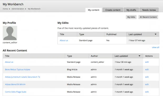The height and width of the screenshot is (96, 163).
Task: Sort All Recent Content by Type
Action: 69,56
